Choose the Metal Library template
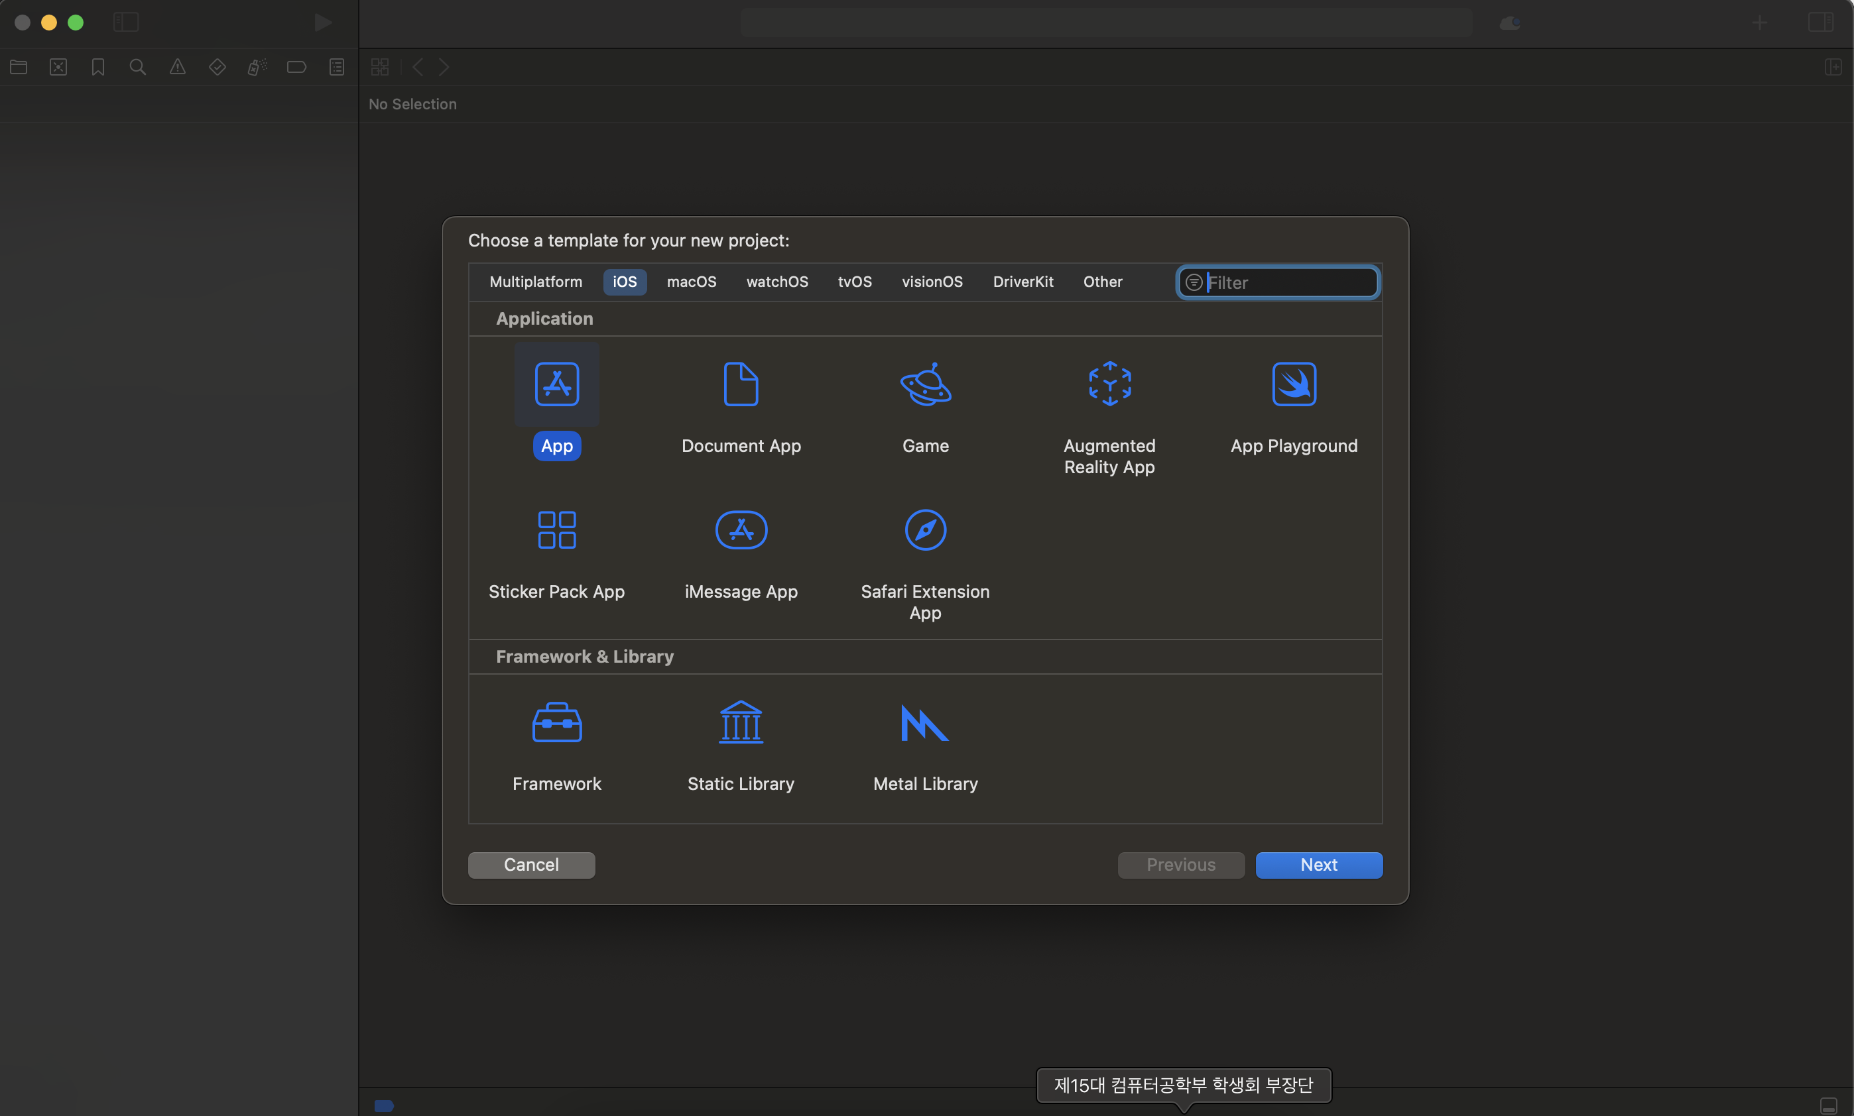Image resolution: width=1854 pixels, height=1116 pixels. (x=925, y=723)
